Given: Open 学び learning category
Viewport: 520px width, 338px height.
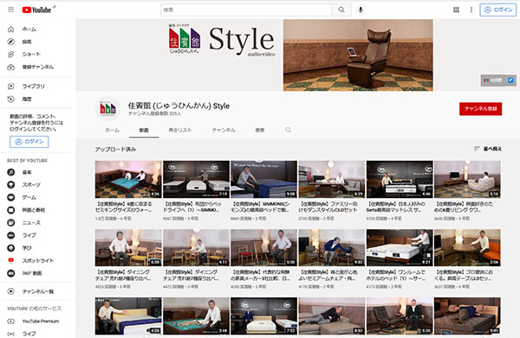Looking at the screenshot, I should coord(36,248).
